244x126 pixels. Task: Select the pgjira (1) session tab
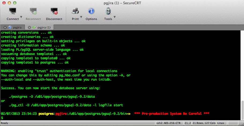pos(44,27)
